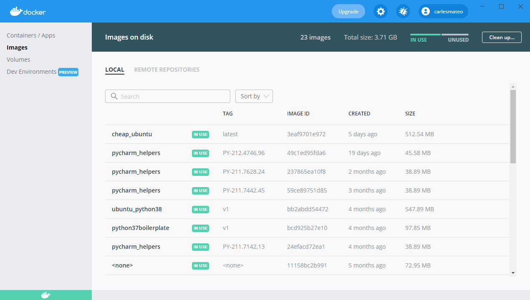Switch to the LOCAL tab

pos(115,70)
